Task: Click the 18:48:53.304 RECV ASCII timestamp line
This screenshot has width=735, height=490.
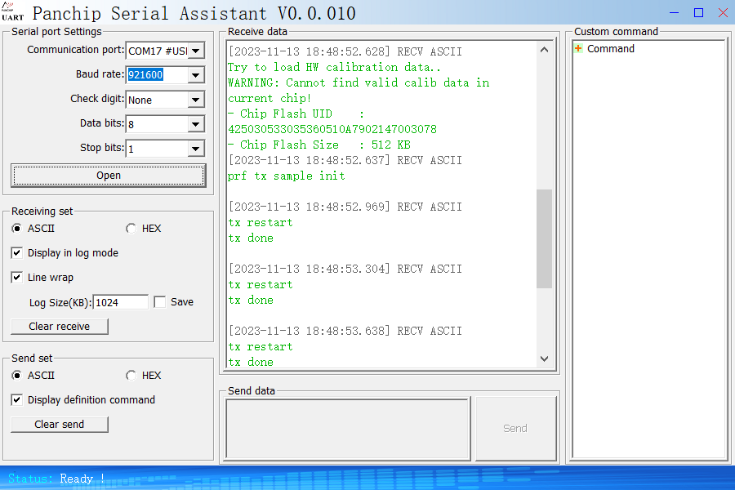Action: tap(345, 269)
